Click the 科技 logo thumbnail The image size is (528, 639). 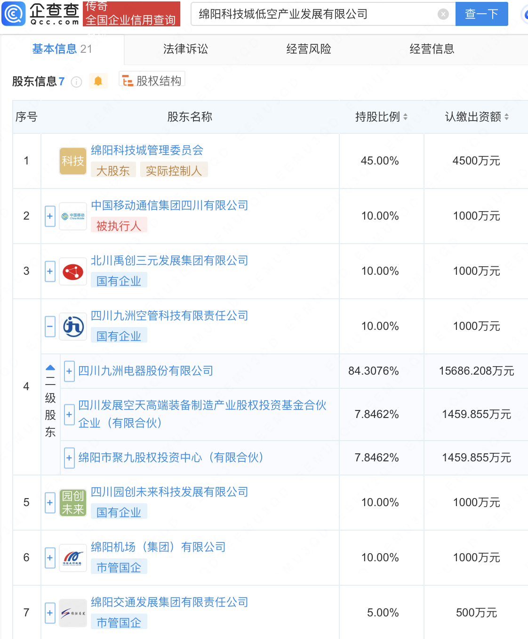(x=73, y=161)
